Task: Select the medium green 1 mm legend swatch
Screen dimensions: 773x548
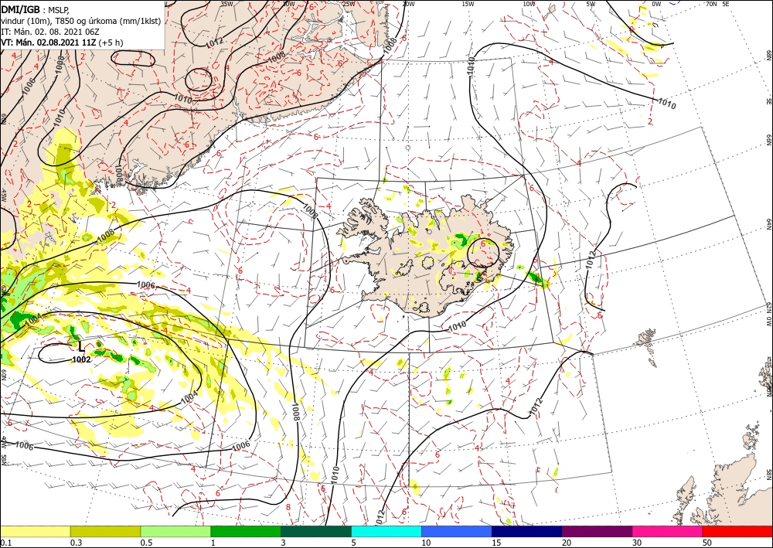Action: tap(246, 531)
